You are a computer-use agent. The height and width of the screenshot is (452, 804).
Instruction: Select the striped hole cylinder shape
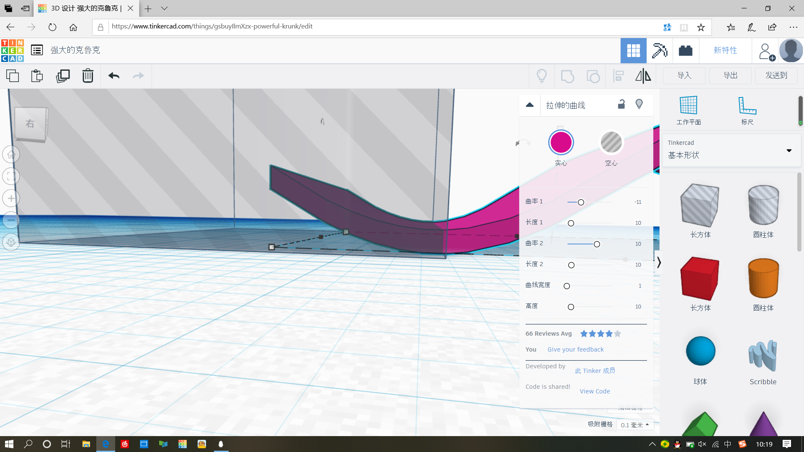[x=763, y=205]
